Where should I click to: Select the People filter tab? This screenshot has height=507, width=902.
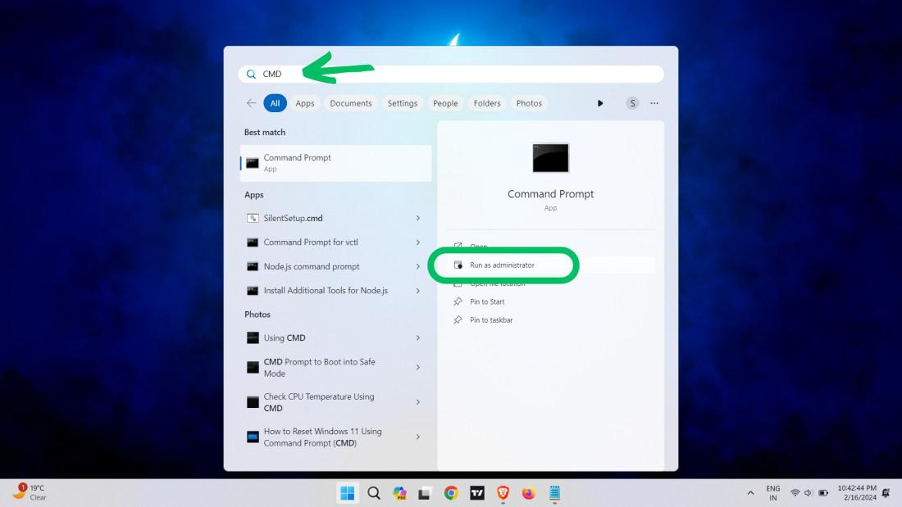(x=445, y=103)
